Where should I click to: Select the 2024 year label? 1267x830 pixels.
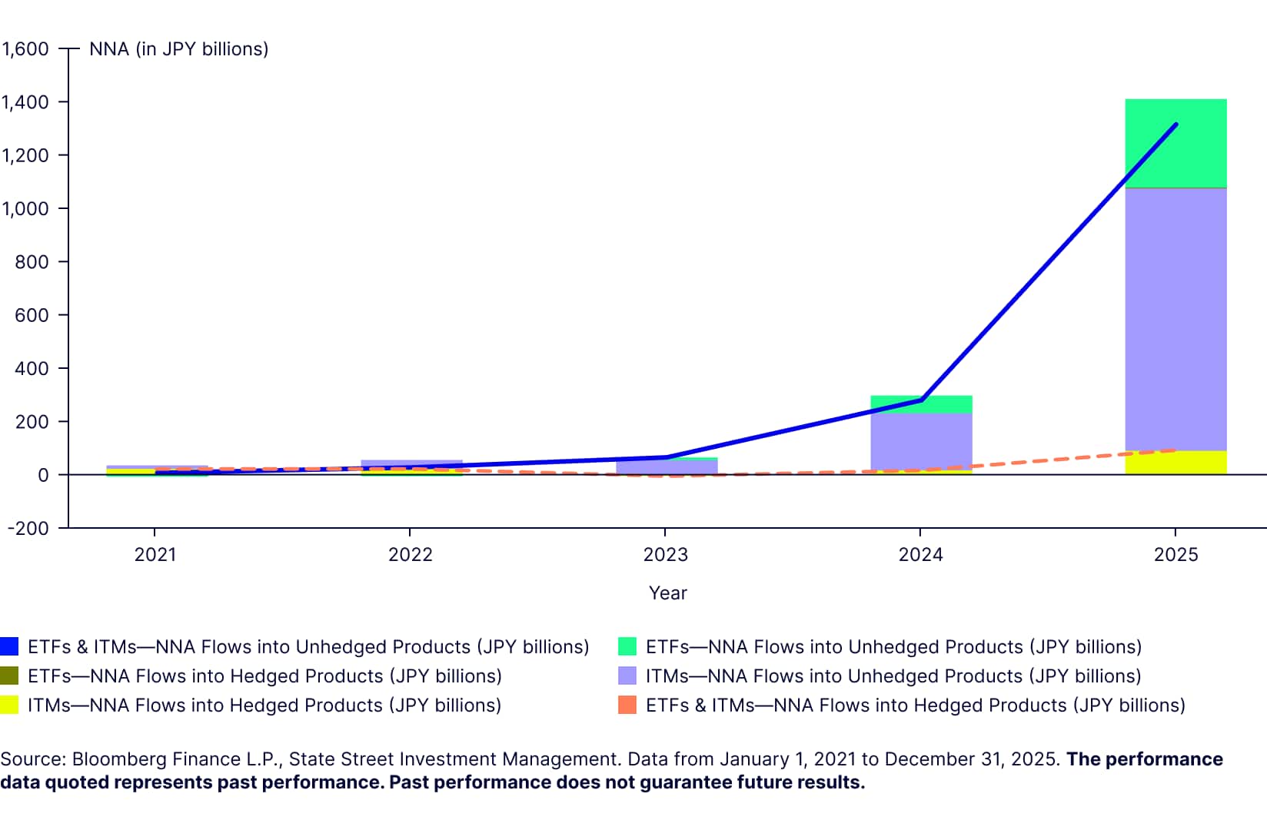pyautogui.click(x=923, y=554)
